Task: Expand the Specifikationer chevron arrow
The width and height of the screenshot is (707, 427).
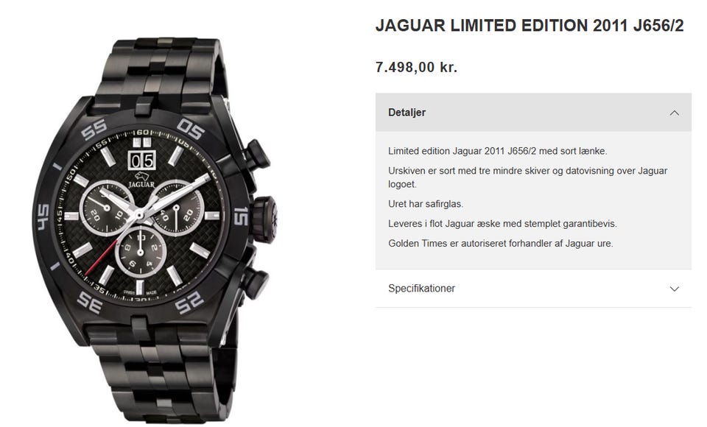Action: click(x=674, y=289)
